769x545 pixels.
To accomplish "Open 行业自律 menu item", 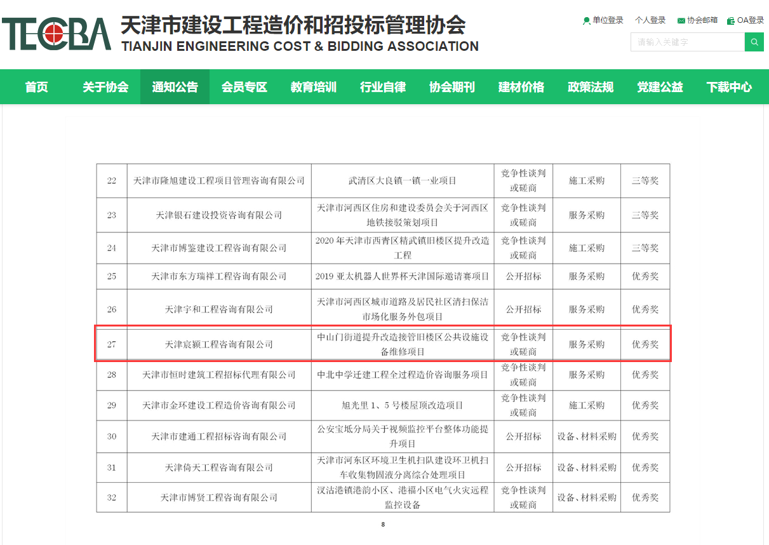I will click(382, 87).
